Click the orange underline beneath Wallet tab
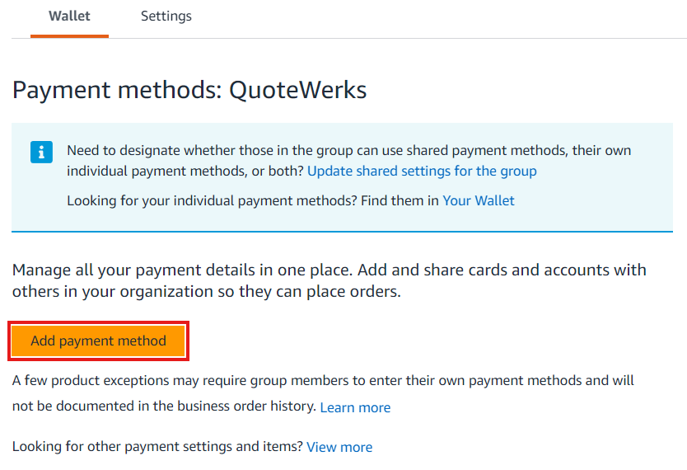 (70, 36)
